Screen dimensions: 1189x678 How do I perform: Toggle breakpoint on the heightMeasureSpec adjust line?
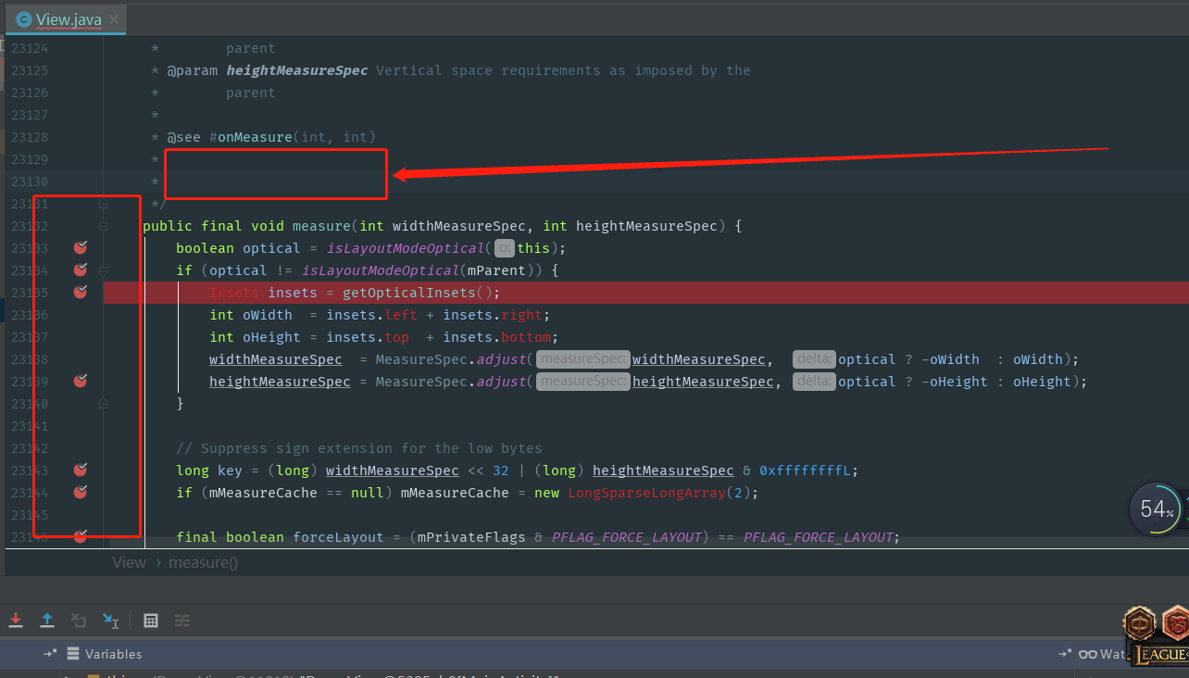[81, 381]
